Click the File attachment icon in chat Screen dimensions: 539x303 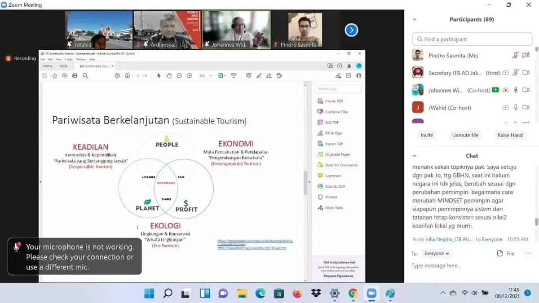[x=505, y=254]
